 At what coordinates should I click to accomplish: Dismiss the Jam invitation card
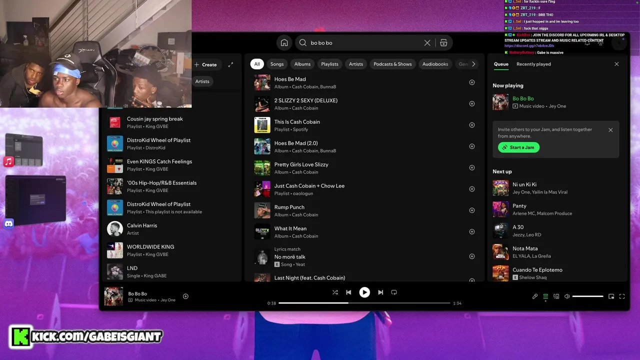coord(610,130)
